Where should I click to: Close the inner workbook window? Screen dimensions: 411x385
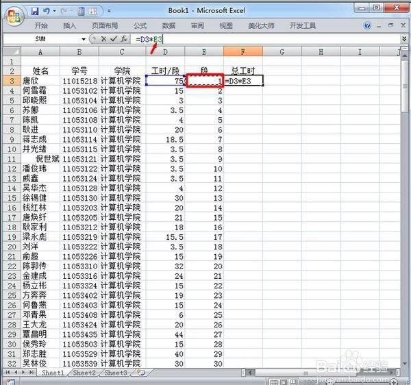tap(403, 25)
